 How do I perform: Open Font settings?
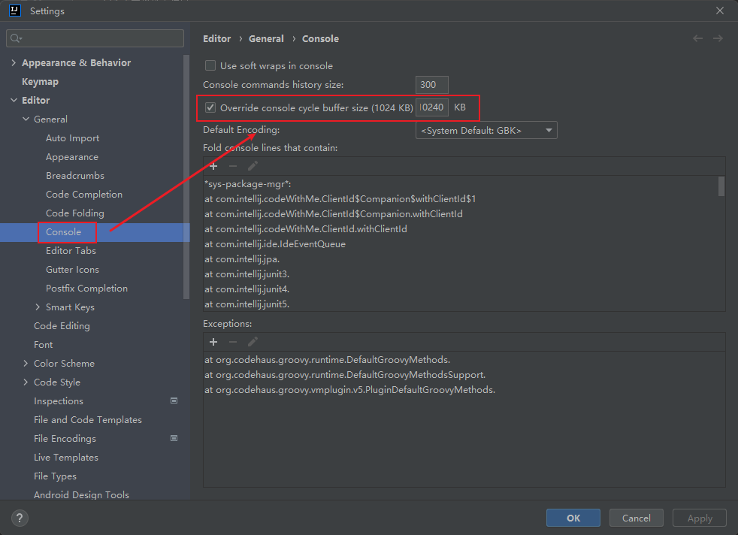point(44,345)
